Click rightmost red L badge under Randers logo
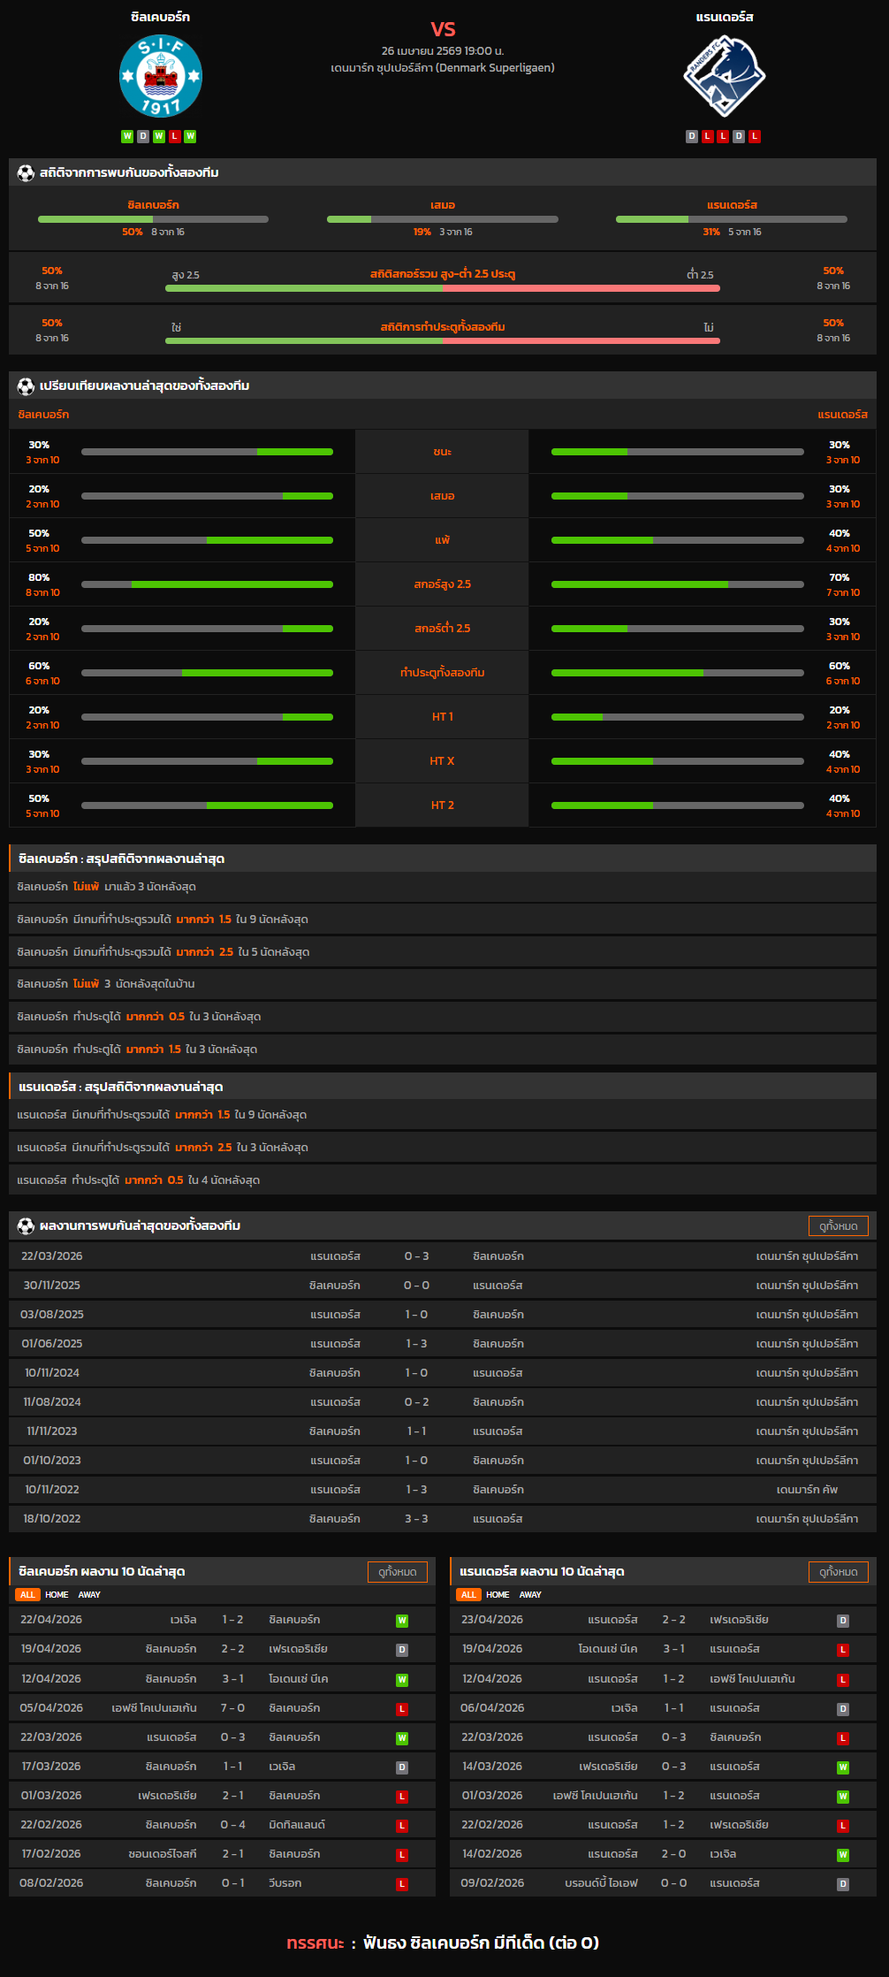This screenshot has height=1977, width=889. point(755,136)
